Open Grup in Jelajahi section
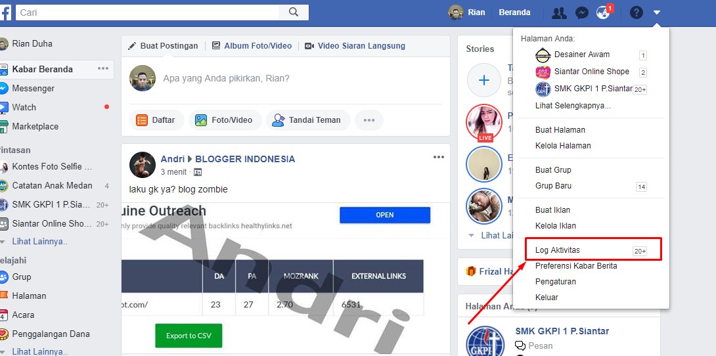This screenshot has width=716, height=356. (22, 277)
